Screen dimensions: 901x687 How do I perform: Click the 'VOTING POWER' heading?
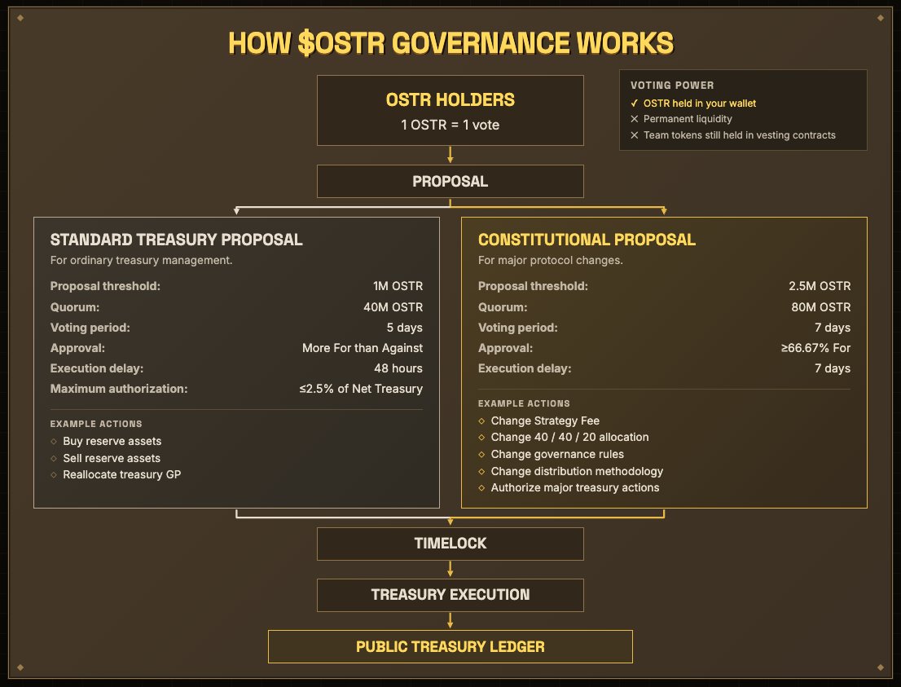point(672,85)
